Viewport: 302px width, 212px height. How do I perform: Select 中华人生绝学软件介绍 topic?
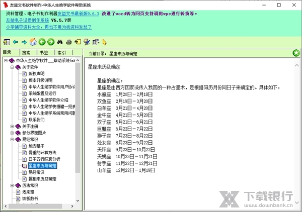(48, 100)
